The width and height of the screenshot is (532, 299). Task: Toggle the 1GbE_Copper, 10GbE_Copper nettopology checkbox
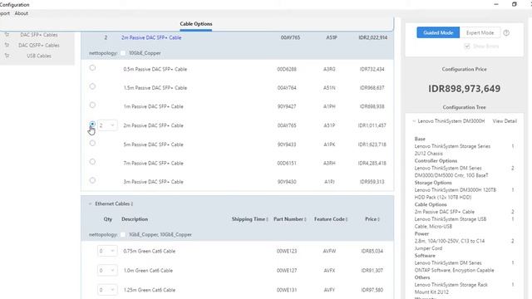[x=123, y=234]
